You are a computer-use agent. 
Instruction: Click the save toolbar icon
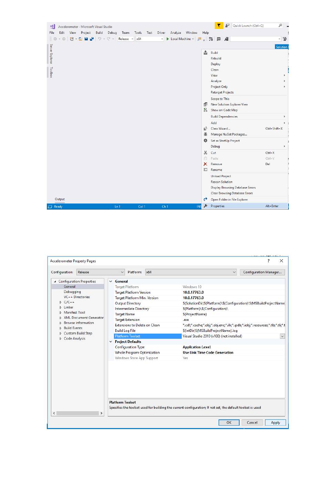coord(86,39)
